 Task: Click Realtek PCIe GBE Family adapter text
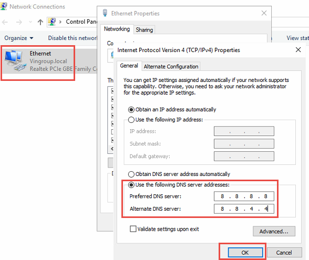point(63,69)
